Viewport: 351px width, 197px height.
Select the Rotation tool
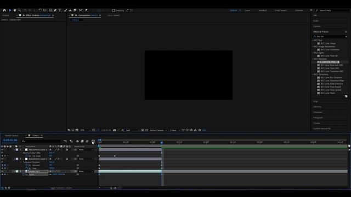(40, 10)
